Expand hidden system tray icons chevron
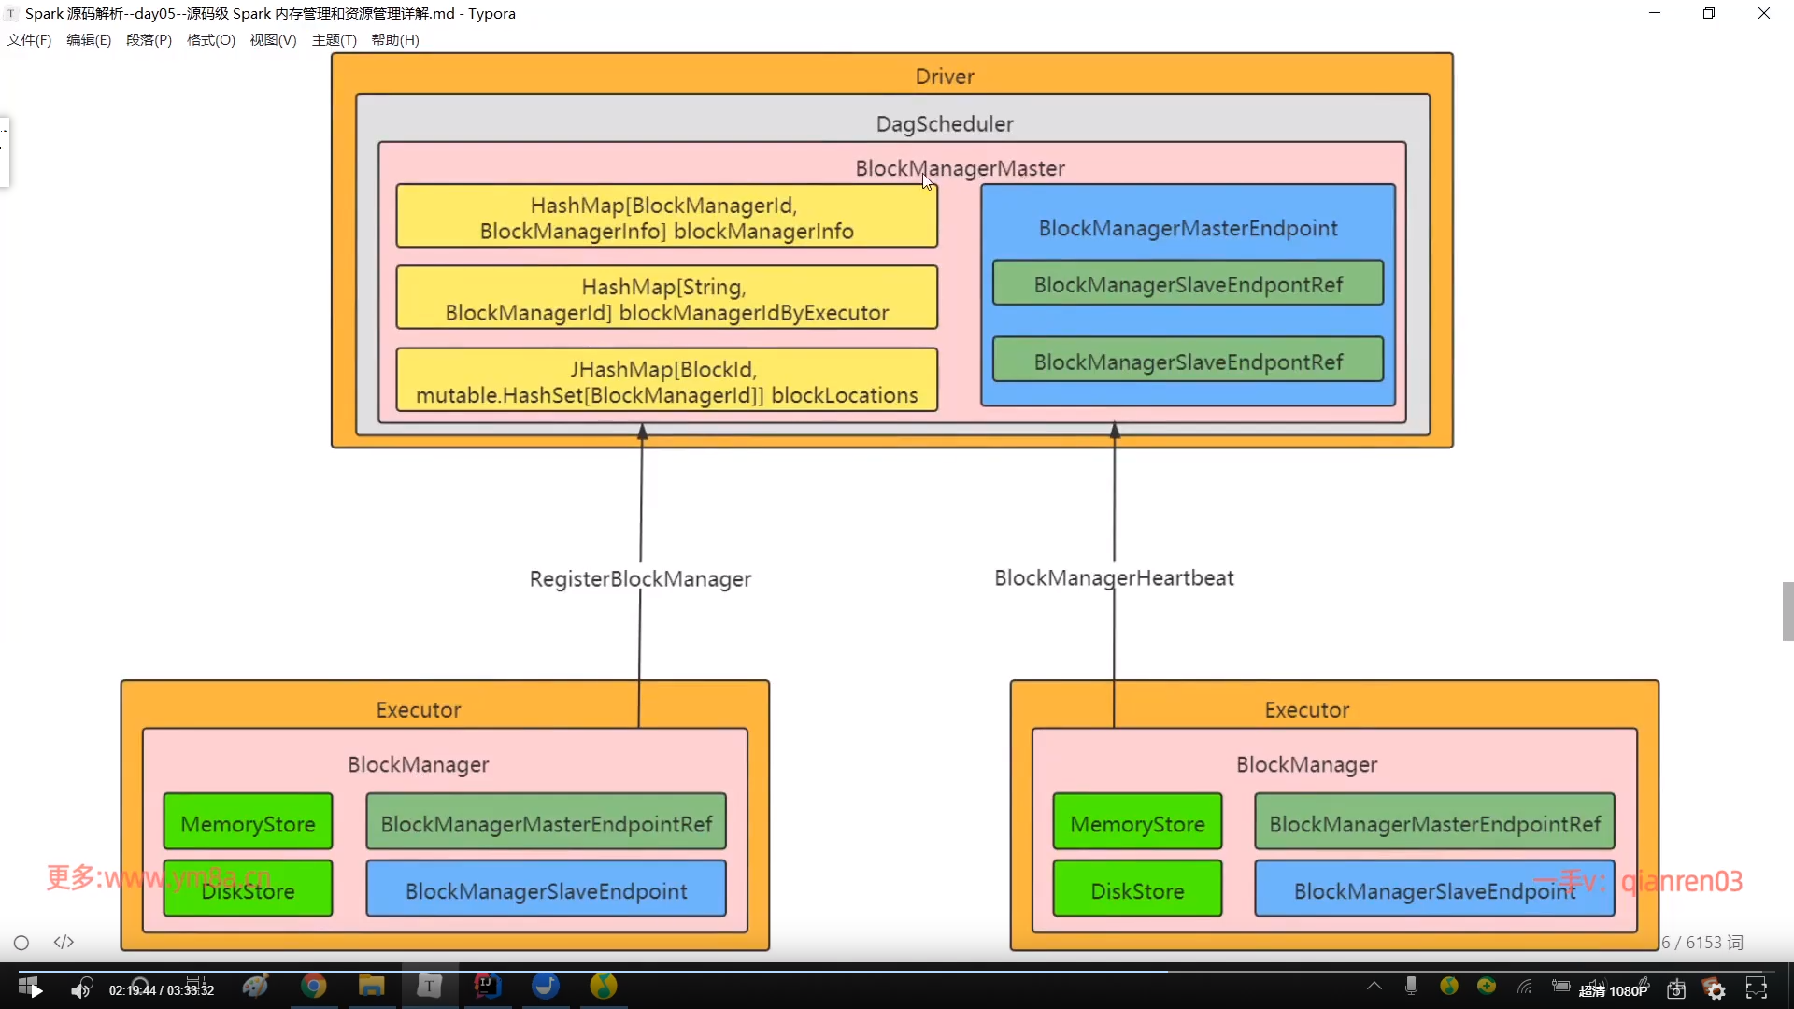The width and height of the screenshot is (1794, 1009). tap(1374, 986)
